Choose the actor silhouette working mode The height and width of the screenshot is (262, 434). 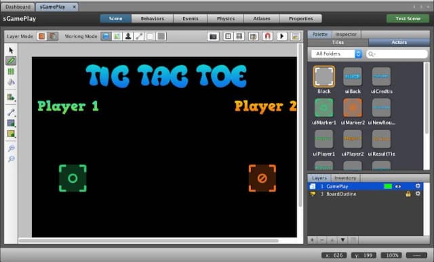[x=128, y=36]
